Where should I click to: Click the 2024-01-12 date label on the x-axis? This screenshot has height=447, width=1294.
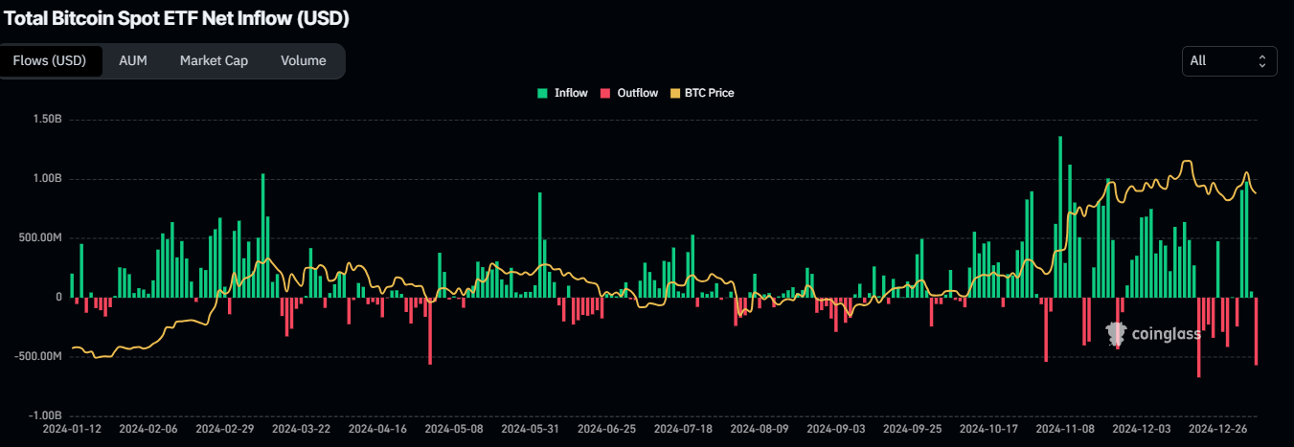tap(73, 430)
